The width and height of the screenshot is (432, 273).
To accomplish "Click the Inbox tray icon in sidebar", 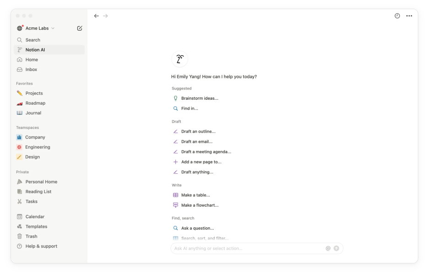I will click(20, 70).
